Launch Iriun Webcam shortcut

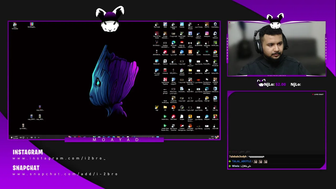215,35
